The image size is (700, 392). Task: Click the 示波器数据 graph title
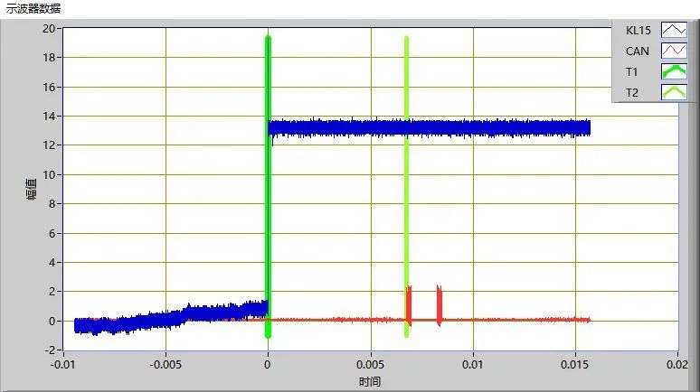click(x=33, y=8)
